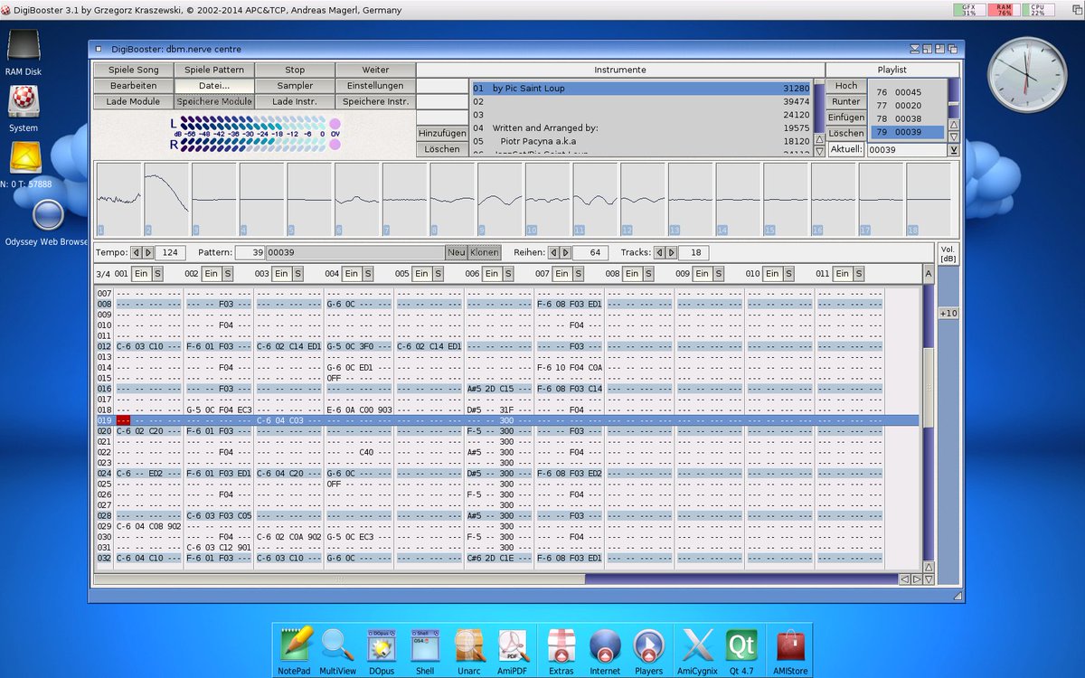The image size is (1085, 678).
Task: Open the System desktop icon
Action: point(23,108)
